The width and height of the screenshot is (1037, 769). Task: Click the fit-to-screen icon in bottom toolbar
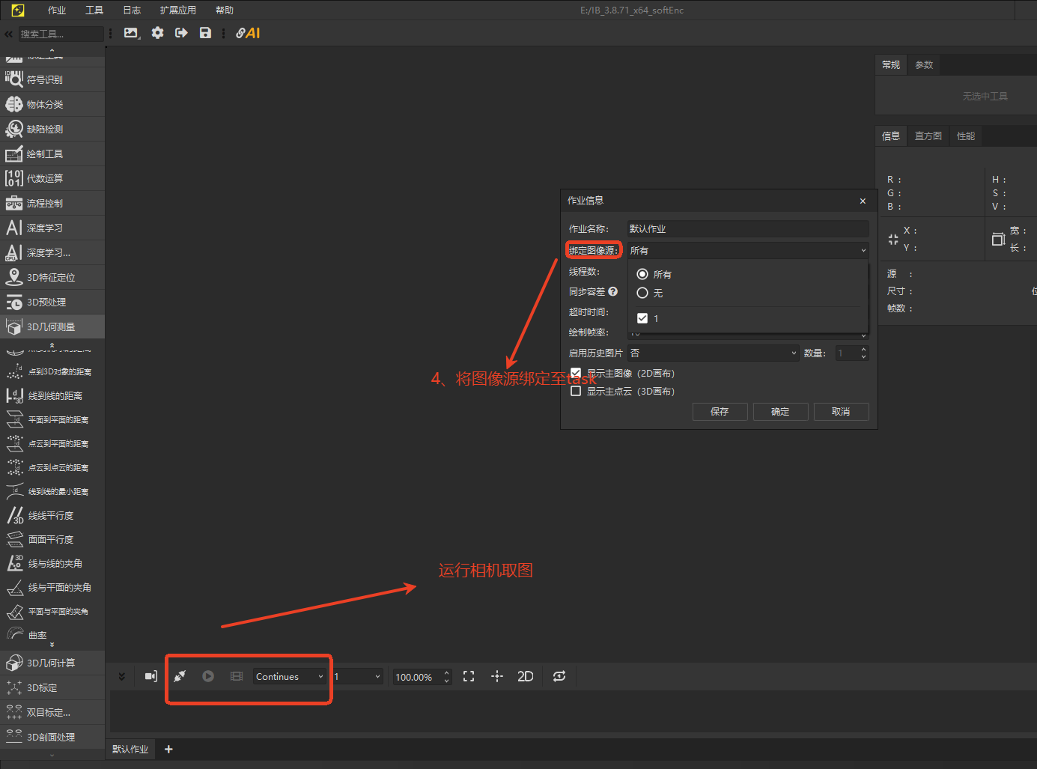[x=469, y=676]
